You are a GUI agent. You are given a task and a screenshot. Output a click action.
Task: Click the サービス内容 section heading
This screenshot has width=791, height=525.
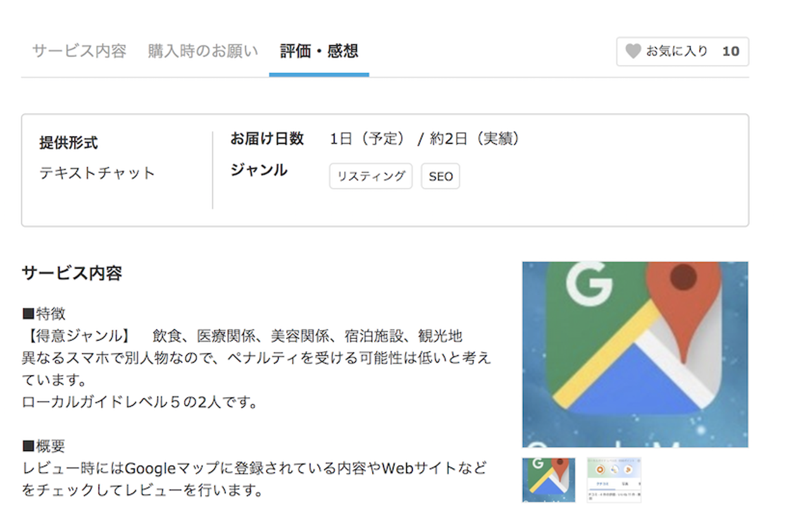(x=72, y=273)
